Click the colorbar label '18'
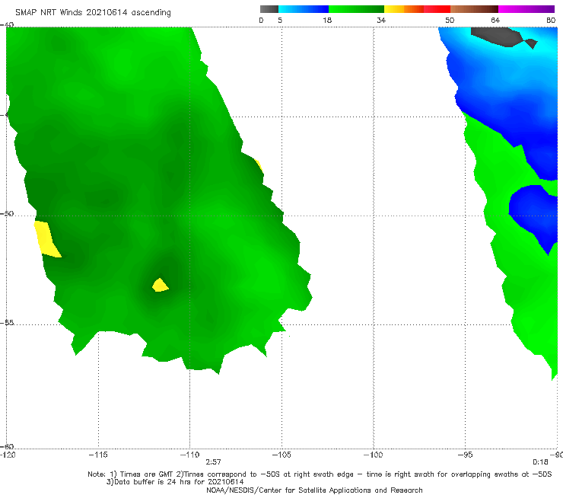Screen dimensions: 563x495 coord(327,20)
